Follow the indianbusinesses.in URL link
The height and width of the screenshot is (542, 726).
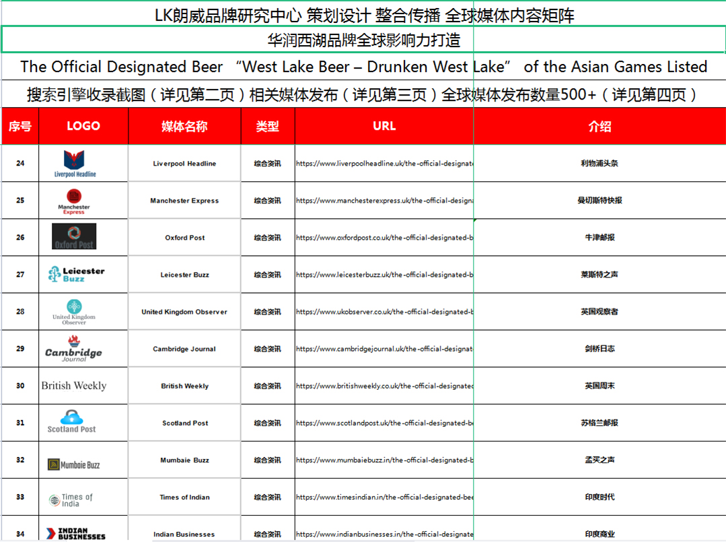[x=384, y=534]
